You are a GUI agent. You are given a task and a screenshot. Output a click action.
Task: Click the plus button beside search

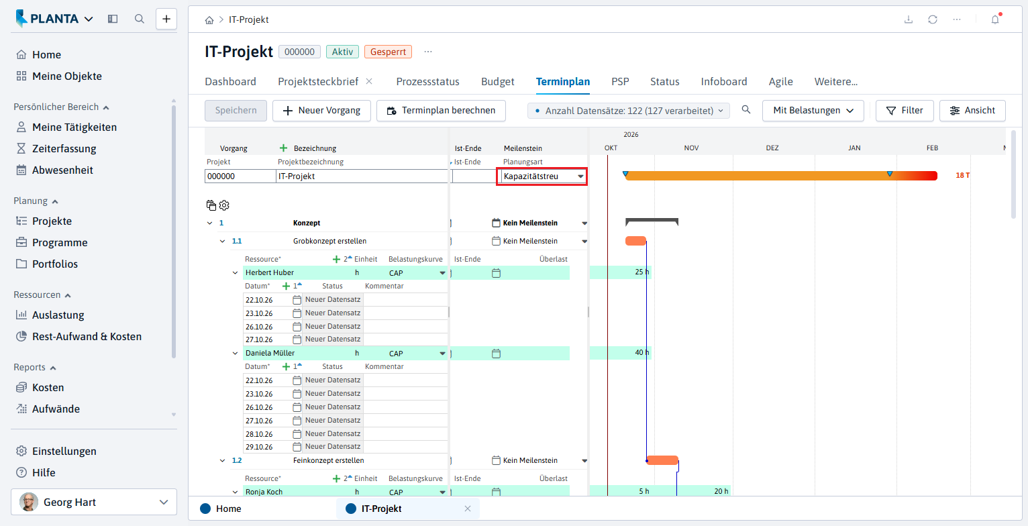(x=166, y=19)
